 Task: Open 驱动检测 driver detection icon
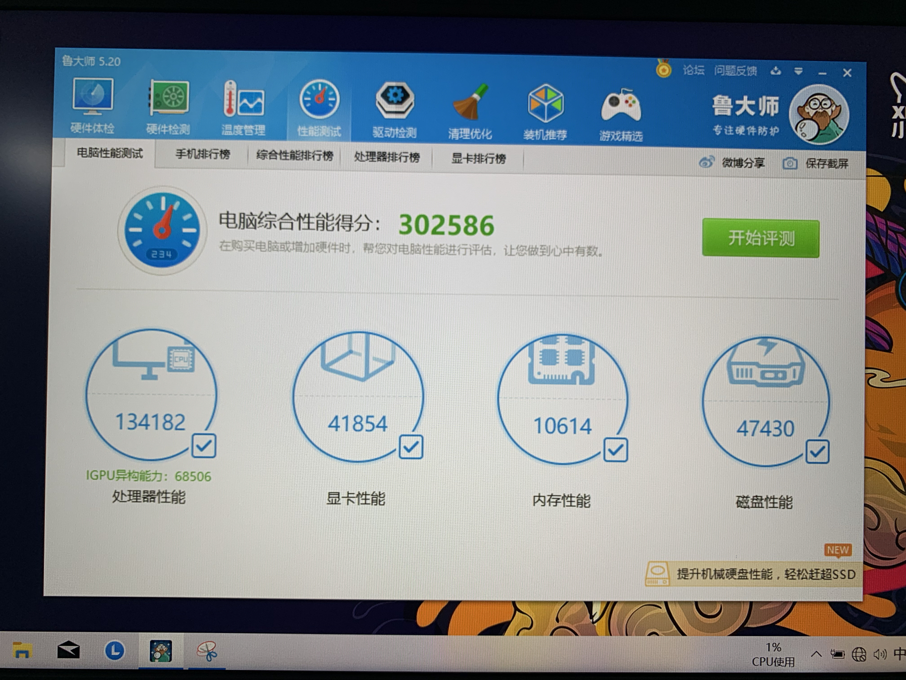point(394,110)
